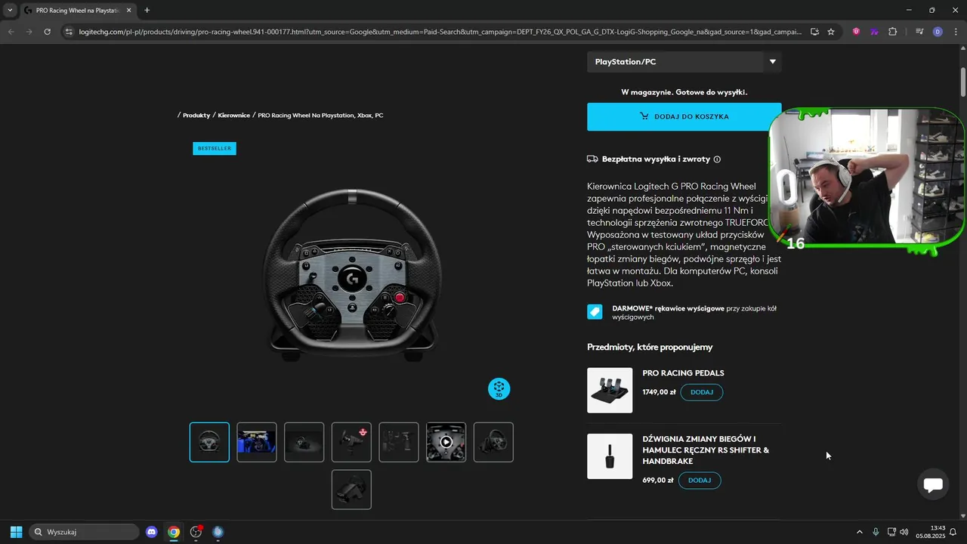
Task: Click the page address URL bar
Action: coord(440,32)
